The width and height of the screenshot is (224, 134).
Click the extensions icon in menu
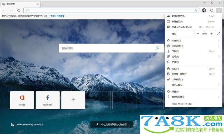(x=168, y=62)
